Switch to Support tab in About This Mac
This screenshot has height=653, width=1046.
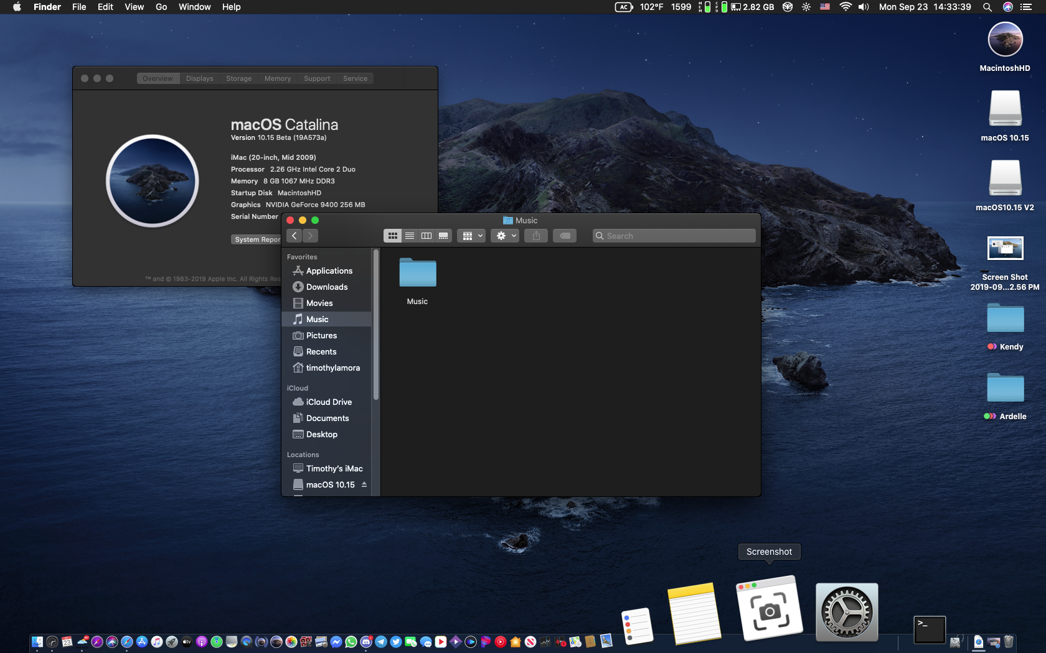pyautogui.click(x=317, y=78)
